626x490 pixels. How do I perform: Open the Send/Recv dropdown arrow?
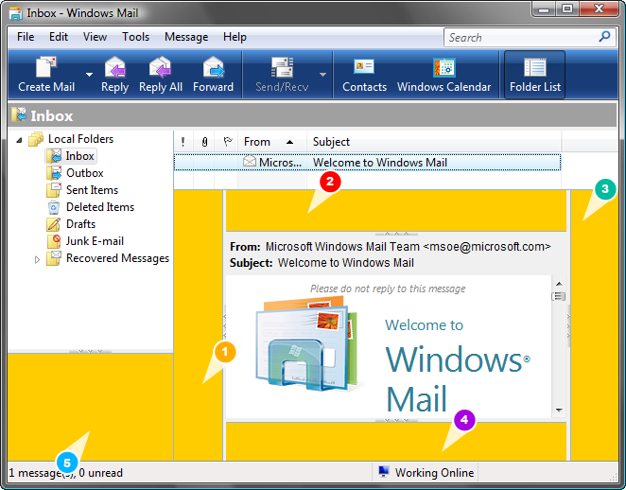pyautogui.click(x=322, y=75)
